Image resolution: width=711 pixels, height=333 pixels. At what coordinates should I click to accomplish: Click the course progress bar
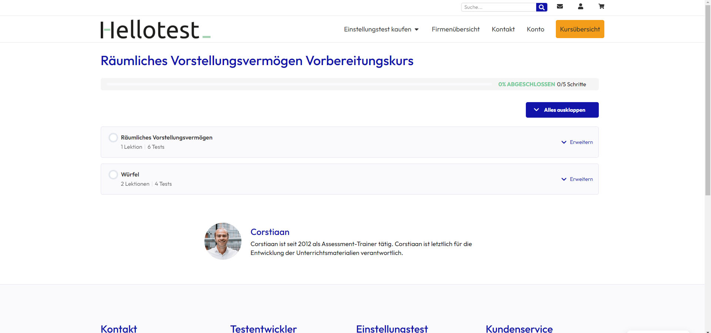299,84
